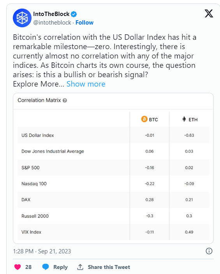Image resolution: width=220 pixels, height=274 pixels.
Task: Click Share this Tweet
Action: pyautogui.click(x=109, y=267)
